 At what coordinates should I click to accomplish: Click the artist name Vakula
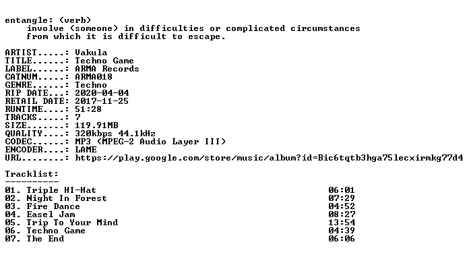pyautogui.click(x=91, y=53)
